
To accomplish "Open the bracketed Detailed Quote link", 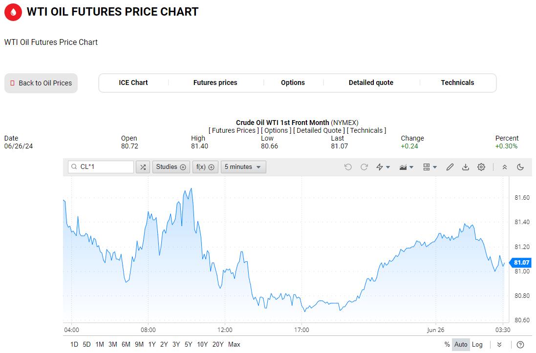I will coord(319,130).
